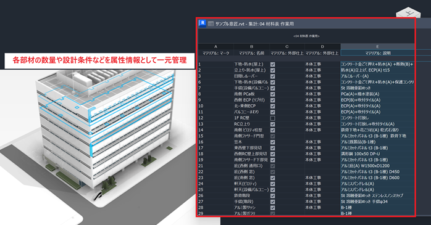Select description アルミルーバー(A)
The width and height of the screenshot is (431, 225).
coord(377,76)
